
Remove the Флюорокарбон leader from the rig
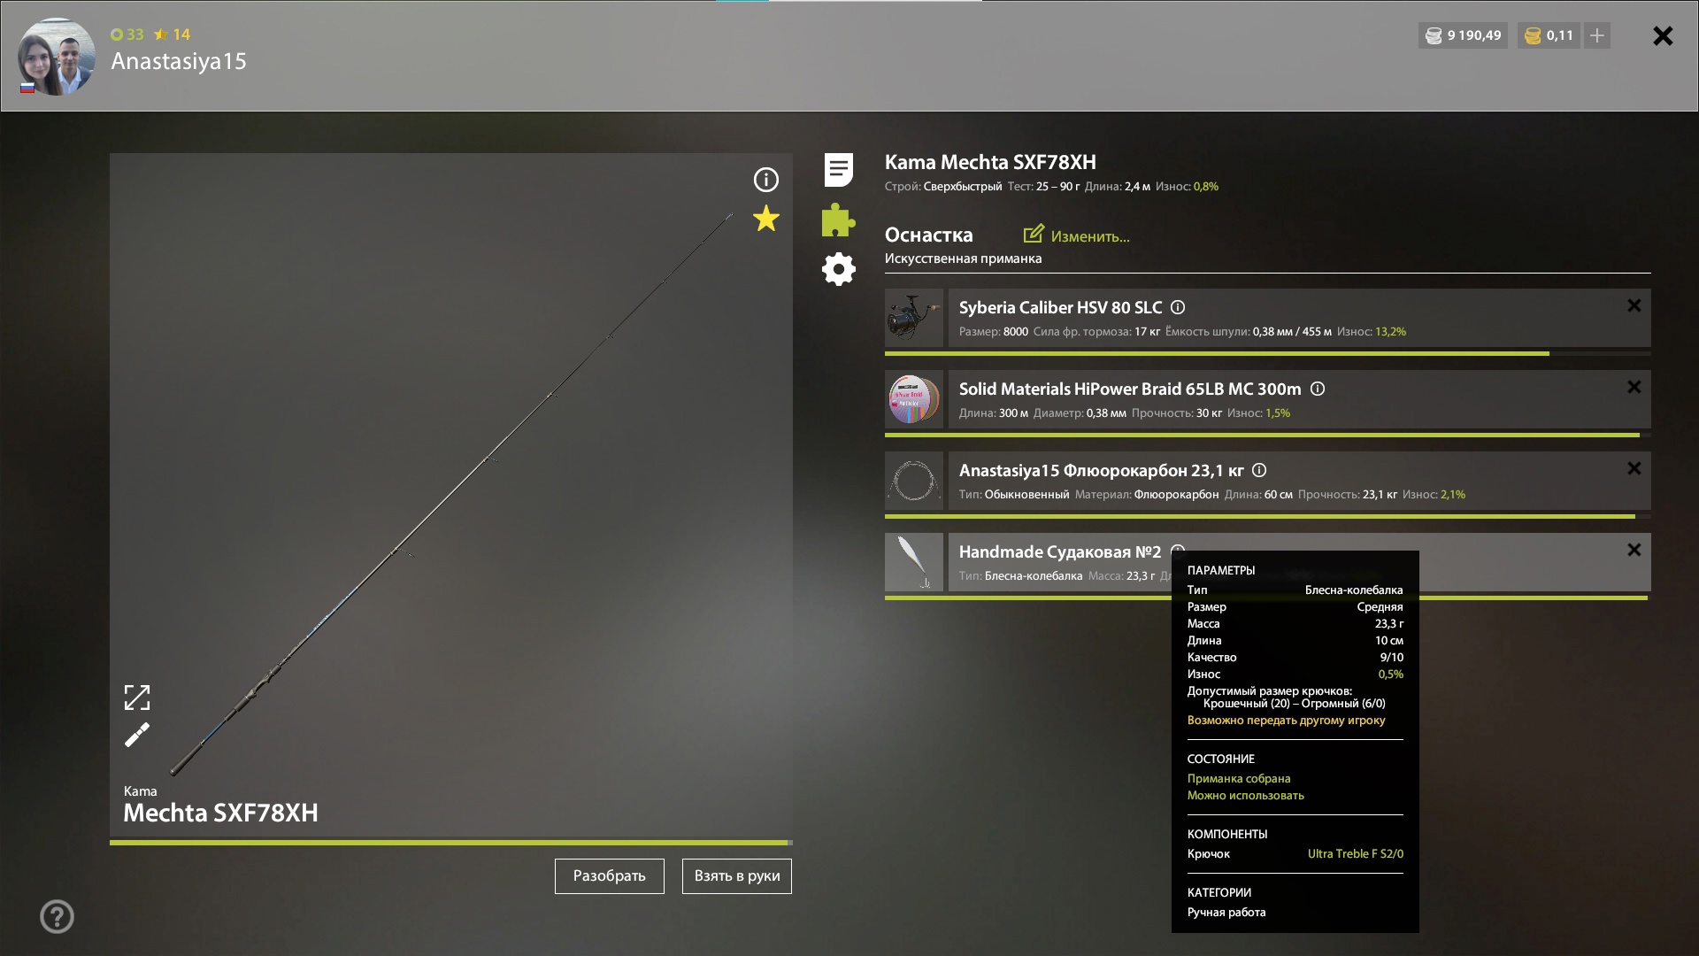pos(1634,468)
